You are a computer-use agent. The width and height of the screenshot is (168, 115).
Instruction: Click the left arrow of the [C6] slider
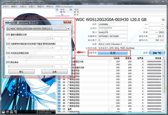(9, 57)
